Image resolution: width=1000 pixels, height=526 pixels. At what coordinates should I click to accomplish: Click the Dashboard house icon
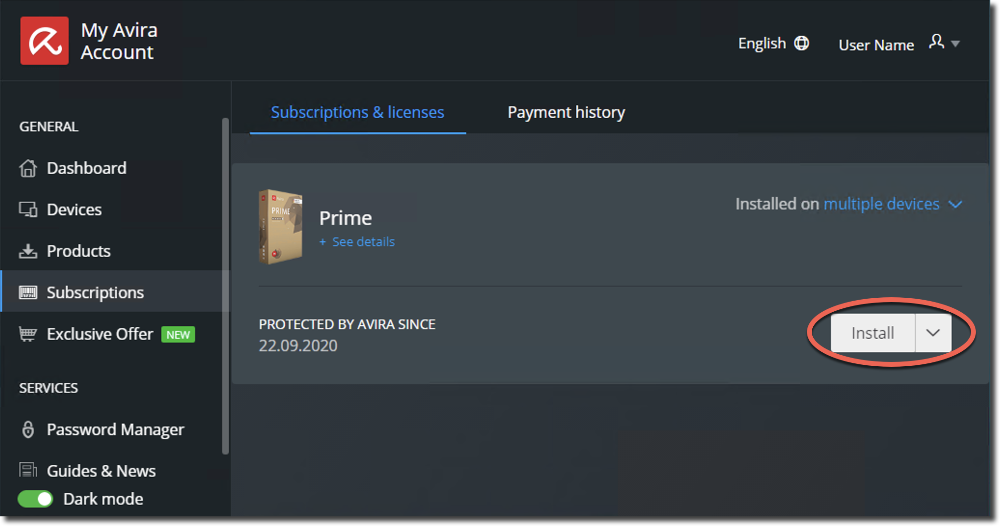pos(28,168)
